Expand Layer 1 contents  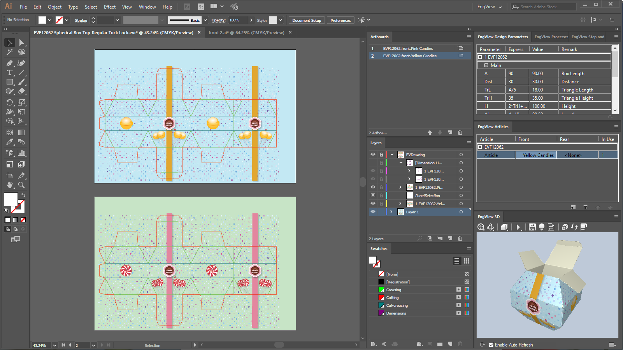click(x=391, y=212)
